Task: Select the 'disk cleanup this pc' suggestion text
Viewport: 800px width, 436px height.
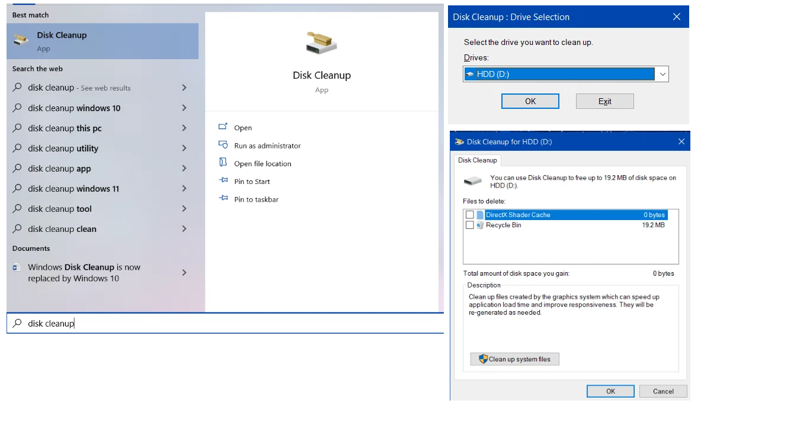Action: tap(65, 128)
